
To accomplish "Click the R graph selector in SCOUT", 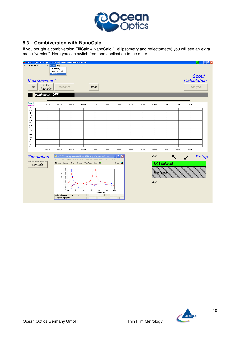I will (73, 195).
